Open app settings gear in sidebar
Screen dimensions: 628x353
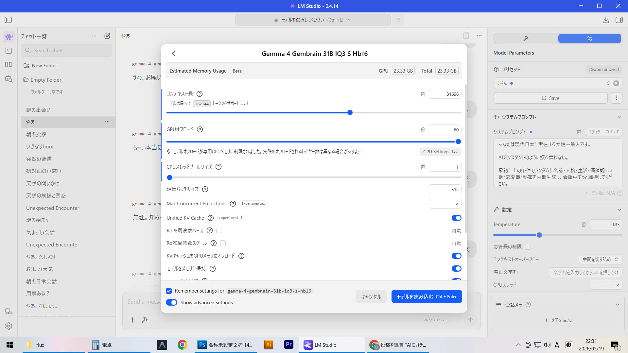click(9, 326)
